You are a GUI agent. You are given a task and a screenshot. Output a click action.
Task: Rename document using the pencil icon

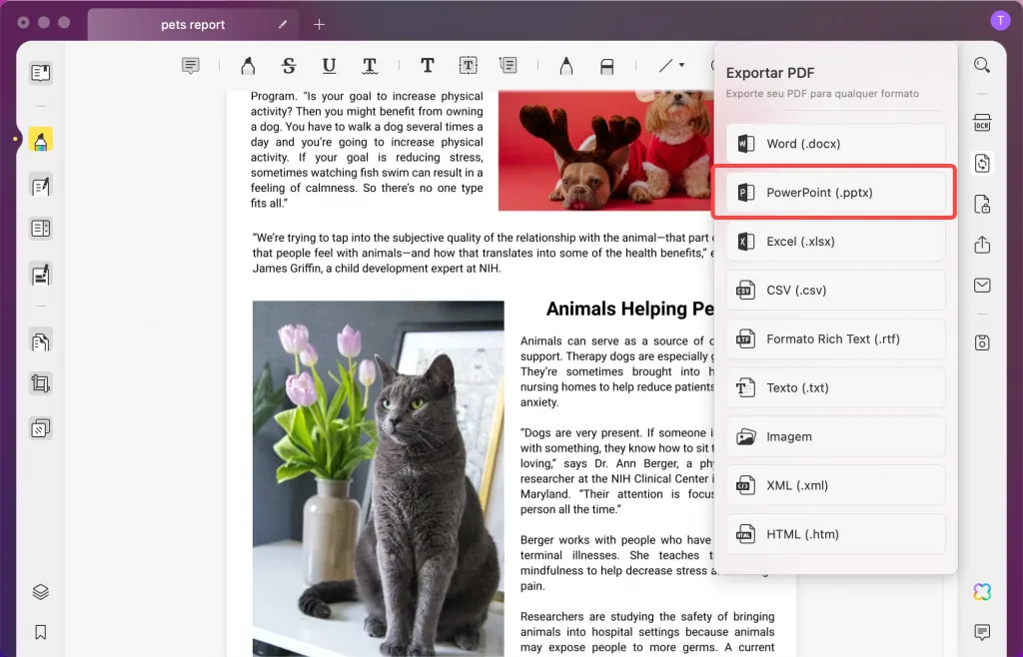tap(282, 24)
